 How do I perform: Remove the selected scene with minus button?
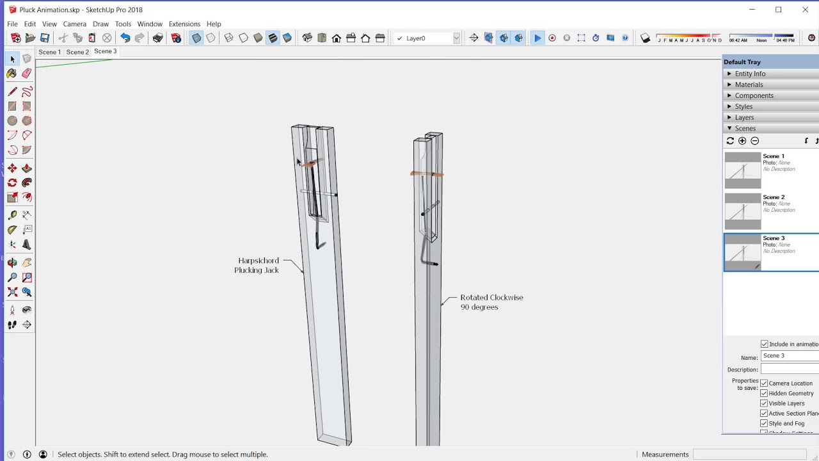click(755, 141)
